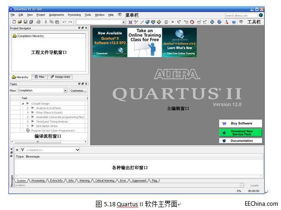Click the Customize... button
Viewport: 281px width, 210px height.
pyautogui.click(x=78, y=91)
